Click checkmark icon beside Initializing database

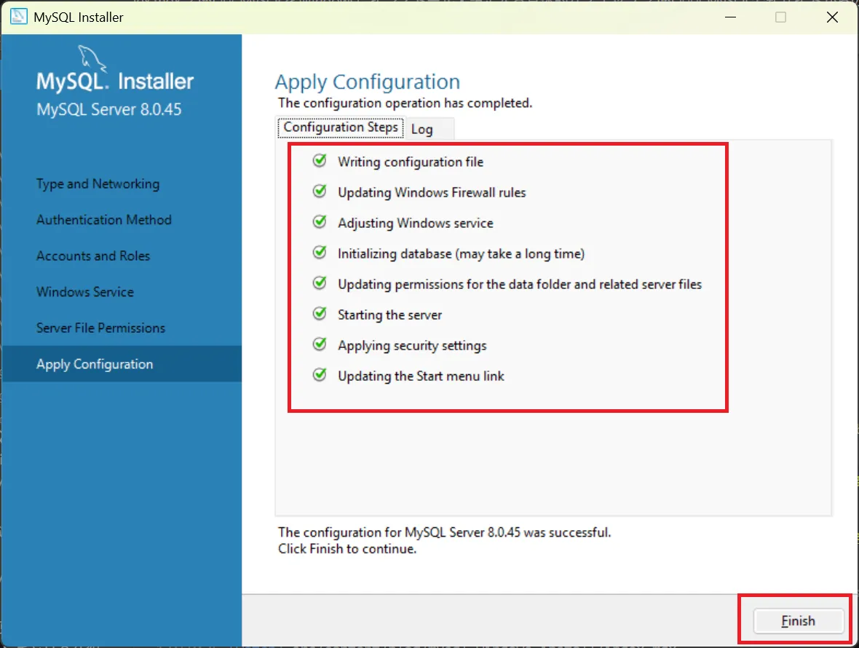(320, 253)
